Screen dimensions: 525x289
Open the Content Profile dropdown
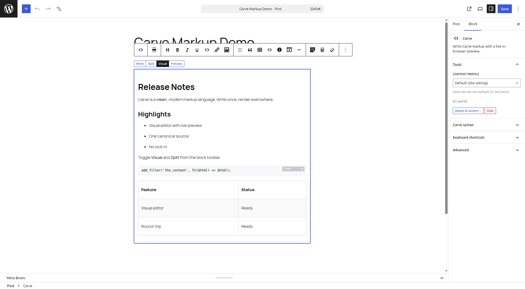coord(487,83)
